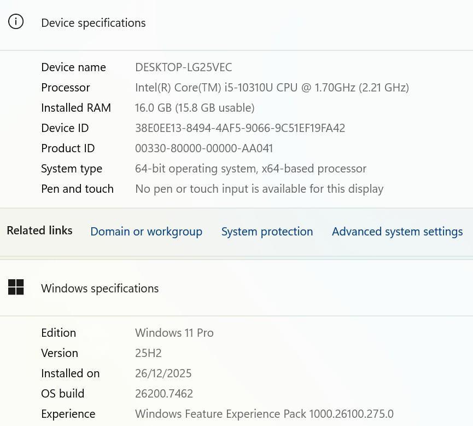Open System protection settings
This screenshot has width=473, height=426.
(267, 232)
